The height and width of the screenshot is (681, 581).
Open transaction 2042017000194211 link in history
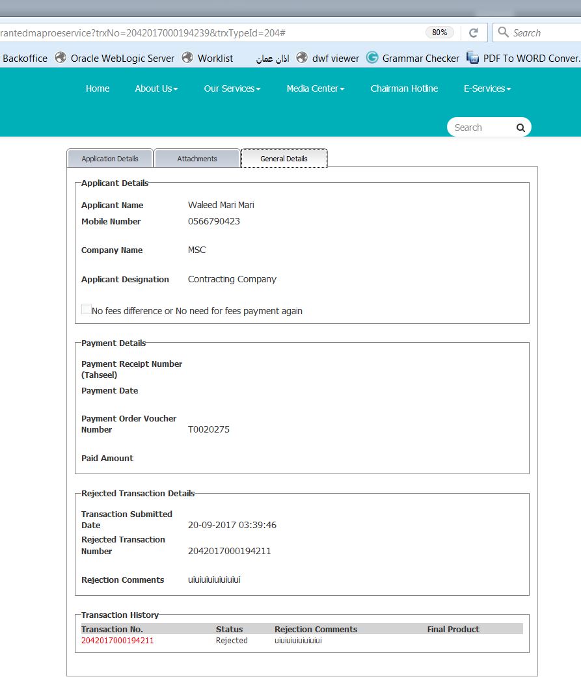point(117,641)
